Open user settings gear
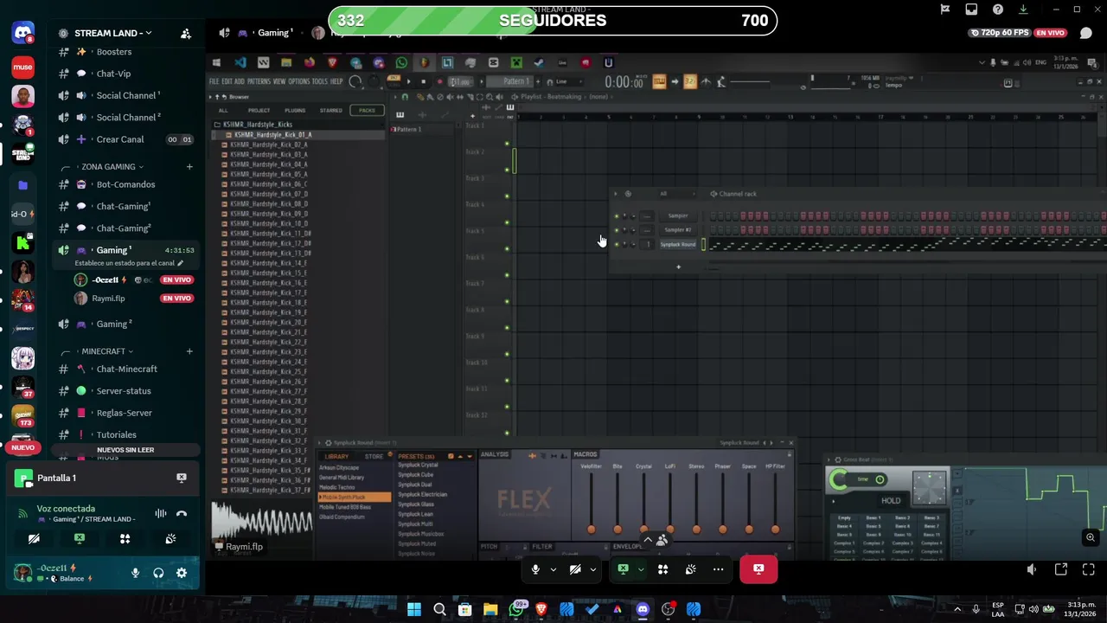Image resolution: width=1107 pixels, height=623 pixels. (x=182, y=573)
